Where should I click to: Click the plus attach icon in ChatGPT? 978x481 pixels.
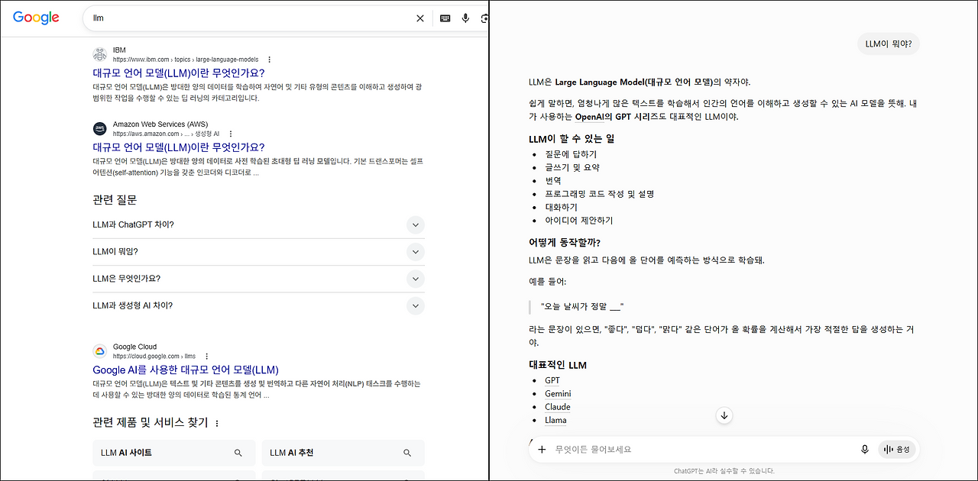[542, 449]
